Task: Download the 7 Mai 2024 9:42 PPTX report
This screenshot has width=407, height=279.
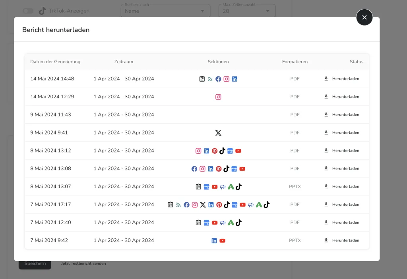Action: click(341, 240)
